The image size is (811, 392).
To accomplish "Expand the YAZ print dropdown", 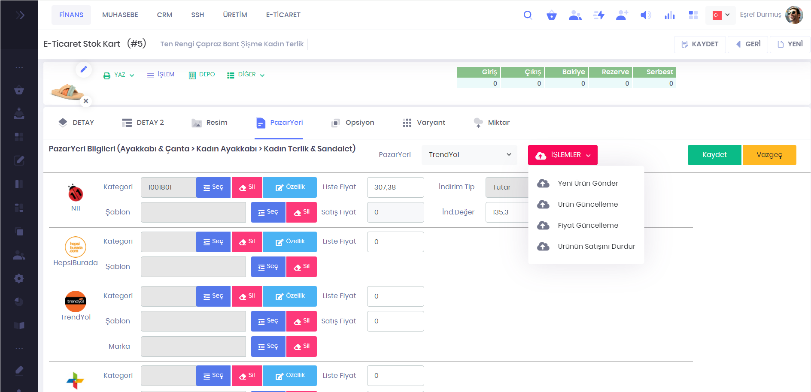I will 119,75.
